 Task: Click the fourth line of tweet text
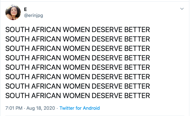[78, 58]
